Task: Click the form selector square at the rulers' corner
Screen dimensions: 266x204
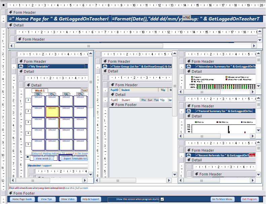Action: 3,5
